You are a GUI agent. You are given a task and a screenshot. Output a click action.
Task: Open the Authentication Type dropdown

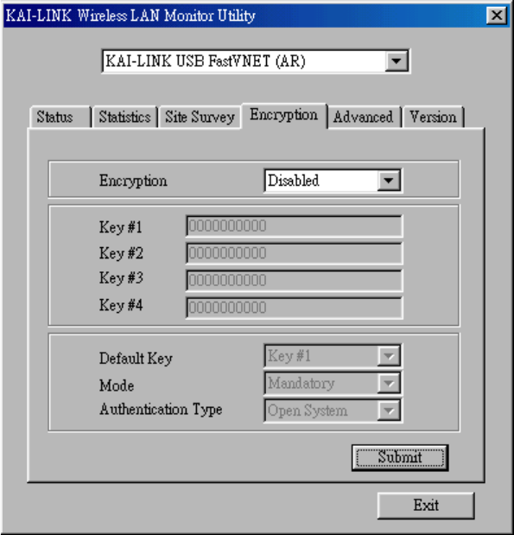point(389,411)
